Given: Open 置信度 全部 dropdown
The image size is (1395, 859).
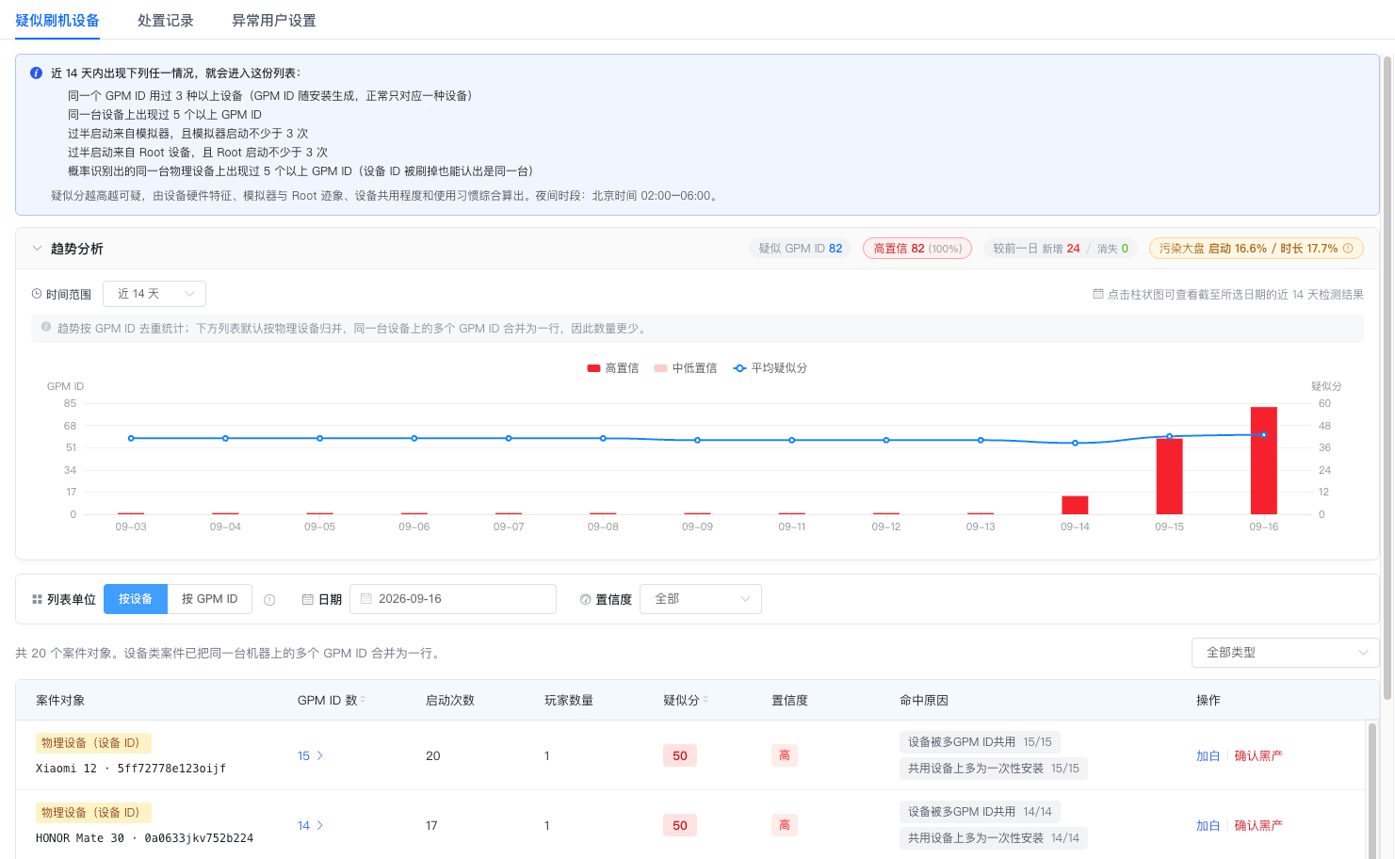Looking at the screenshot, I should (x=701, y=599).
